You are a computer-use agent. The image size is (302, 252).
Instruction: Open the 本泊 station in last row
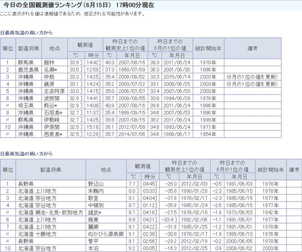93,248
